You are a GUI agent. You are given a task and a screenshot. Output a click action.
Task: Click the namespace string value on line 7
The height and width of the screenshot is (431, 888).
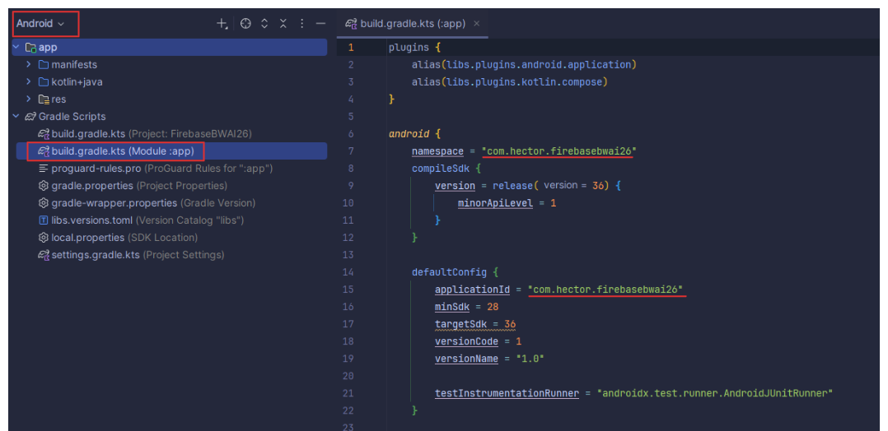tap(559, 151)
